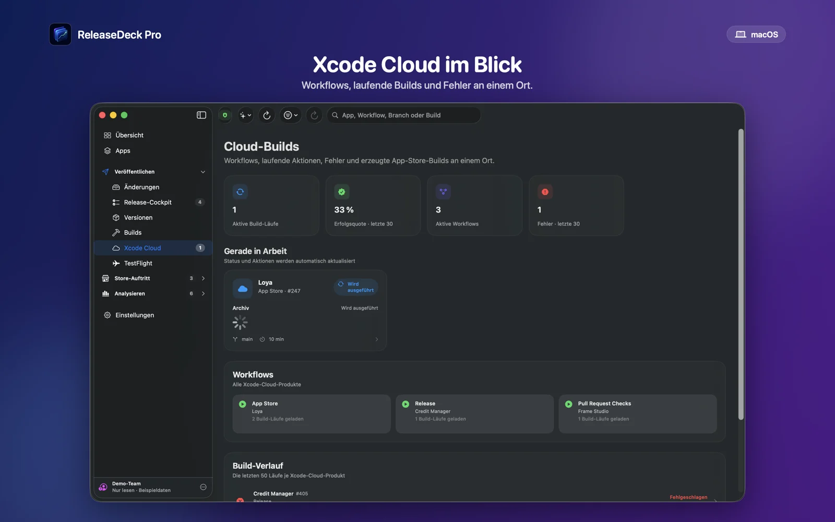Click the main branch icon

(235, 339)
